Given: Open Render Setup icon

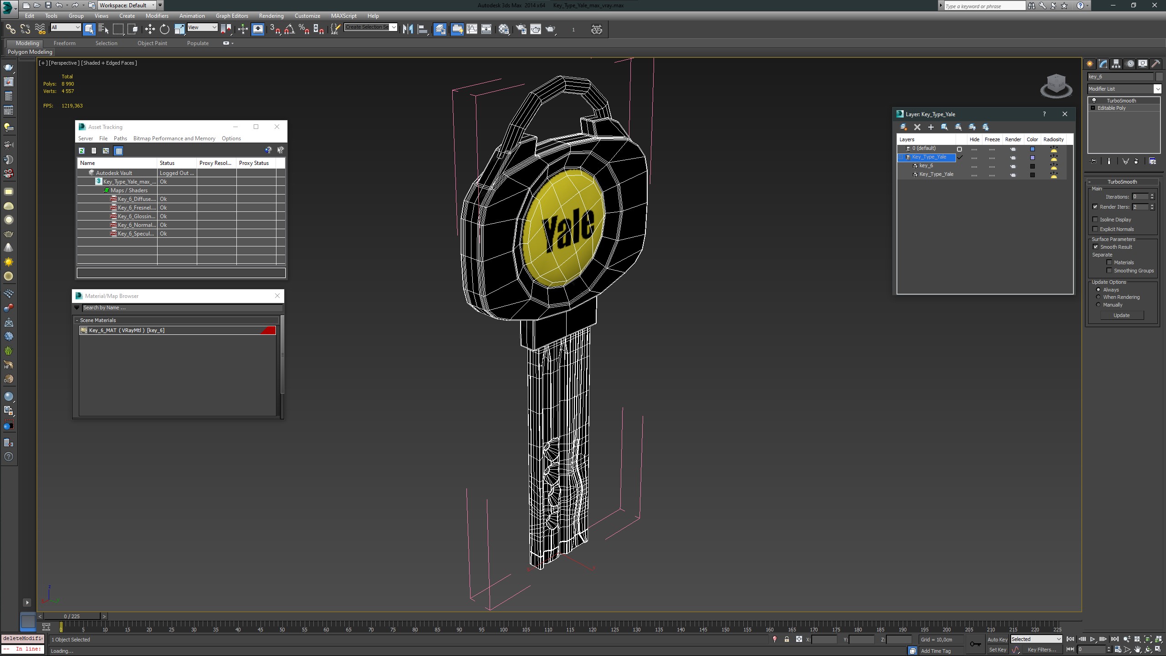Looking at the screenshot, I should pos(521,29).
